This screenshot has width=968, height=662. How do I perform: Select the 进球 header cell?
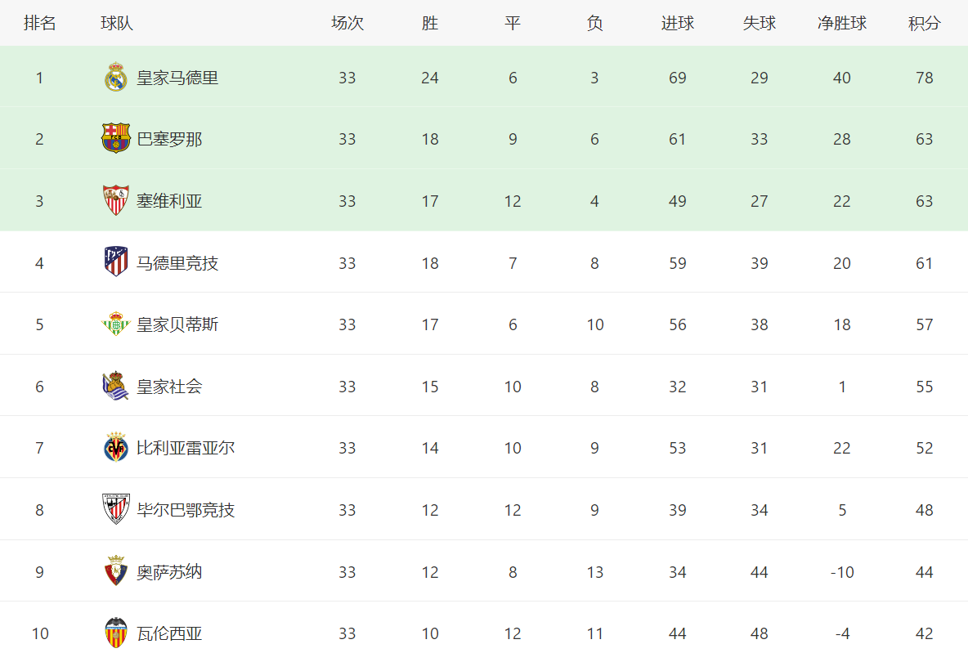tap(677, 24)
